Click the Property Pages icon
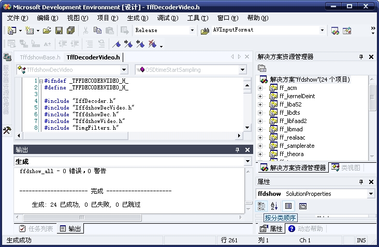The height and width of the screenshot is (247, 379). (x=302, y=206)
